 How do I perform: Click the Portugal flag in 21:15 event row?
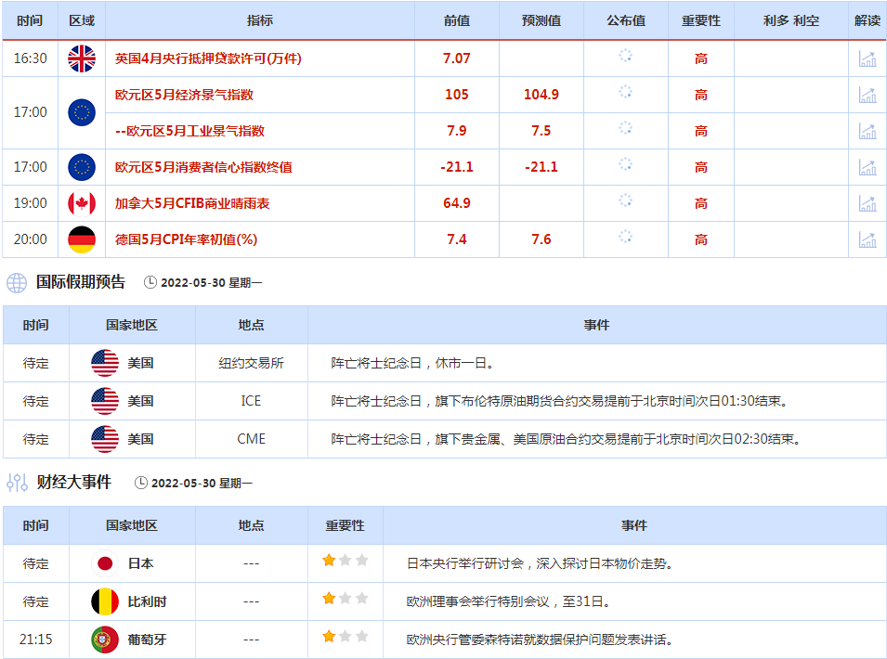(105, 640)
